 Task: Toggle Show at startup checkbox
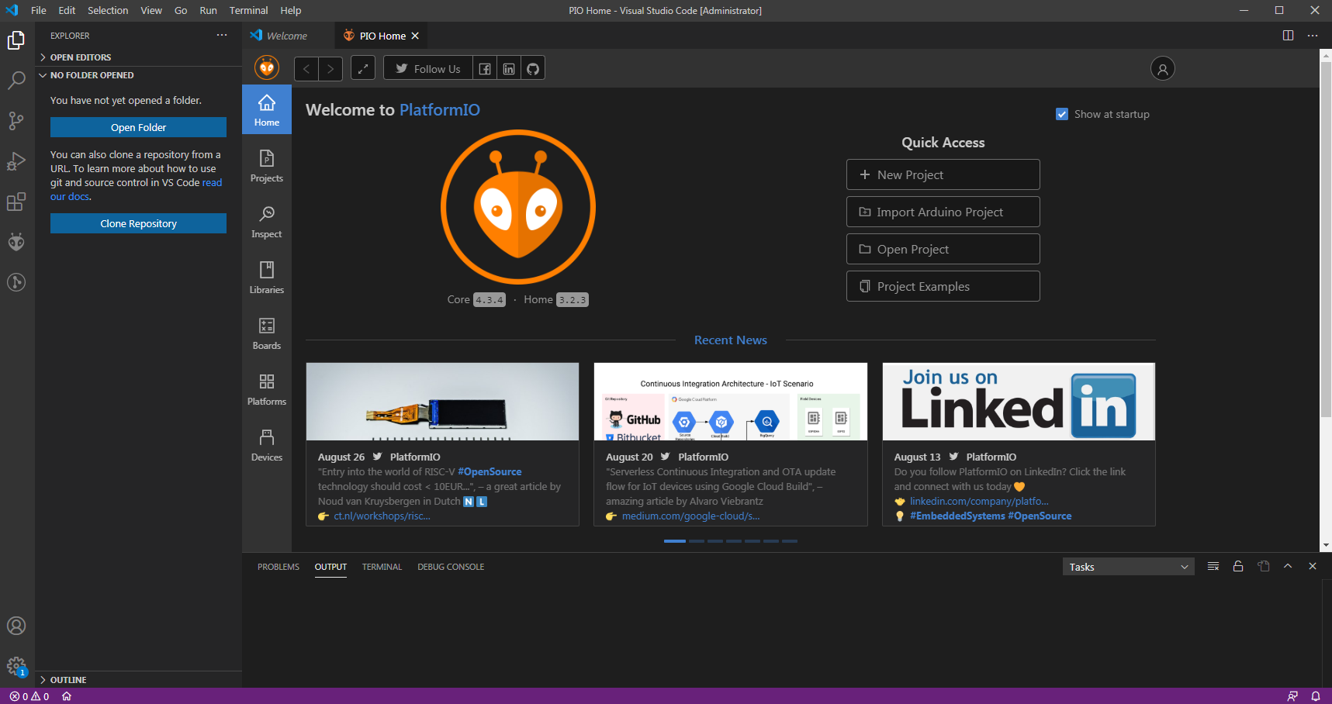click(1062, 114)
